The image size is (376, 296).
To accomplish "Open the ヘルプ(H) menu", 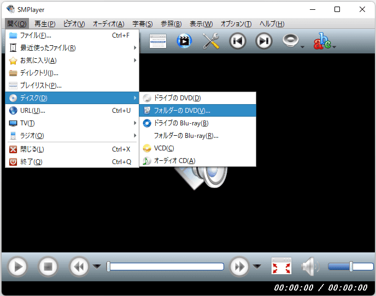I will (272, 24).
